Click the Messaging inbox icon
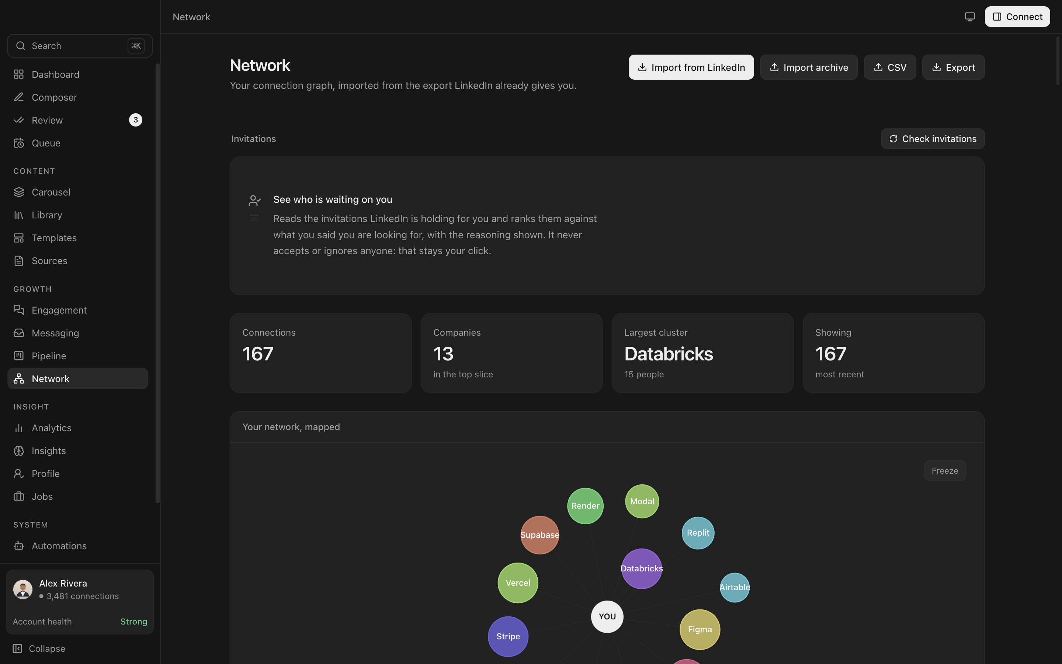Image resolution: width=1062 pixels, height=664 pixels. [18, 333]
